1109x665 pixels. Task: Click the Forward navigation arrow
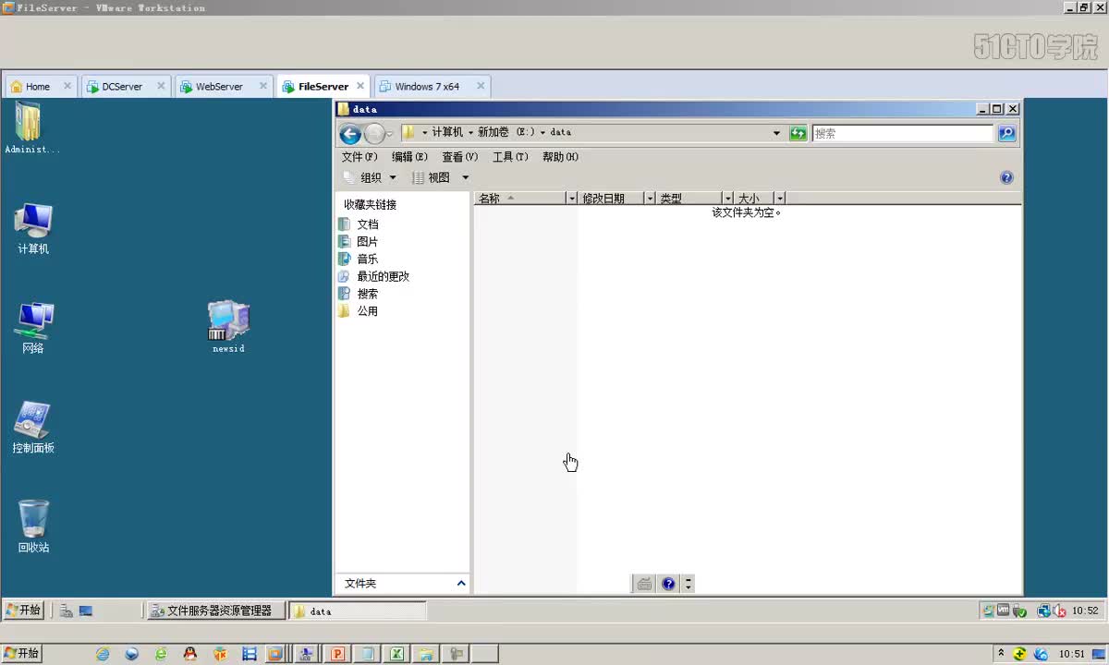click(x=374, y=134)
